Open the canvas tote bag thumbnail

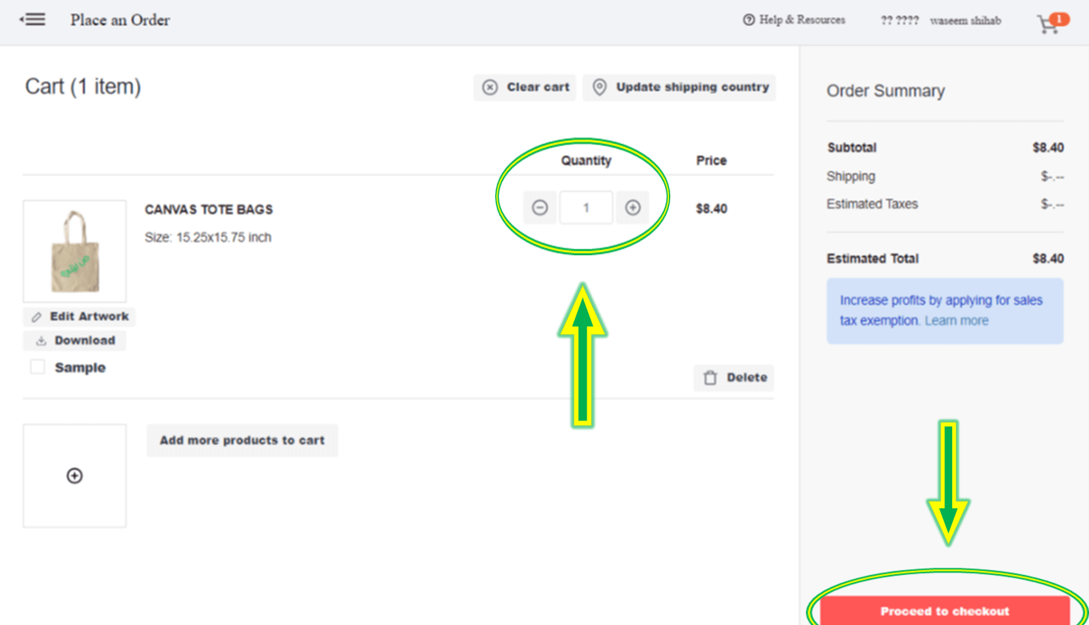74,251
